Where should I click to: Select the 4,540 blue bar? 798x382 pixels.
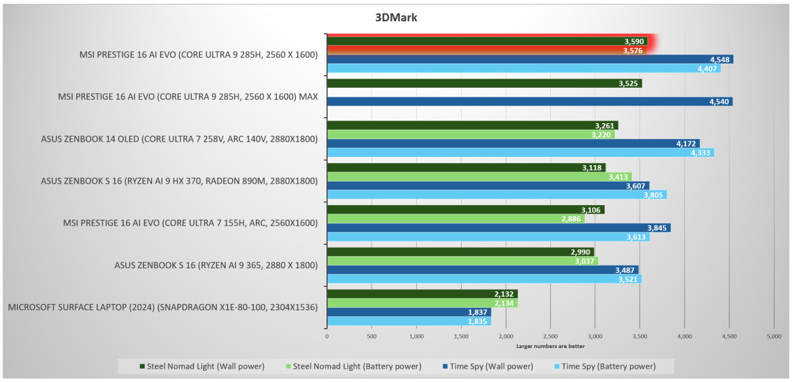pyautogui.click(x=530, y=102)
